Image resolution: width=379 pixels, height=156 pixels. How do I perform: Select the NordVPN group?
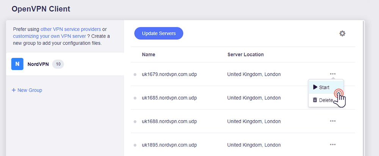[x=65, y=64]
